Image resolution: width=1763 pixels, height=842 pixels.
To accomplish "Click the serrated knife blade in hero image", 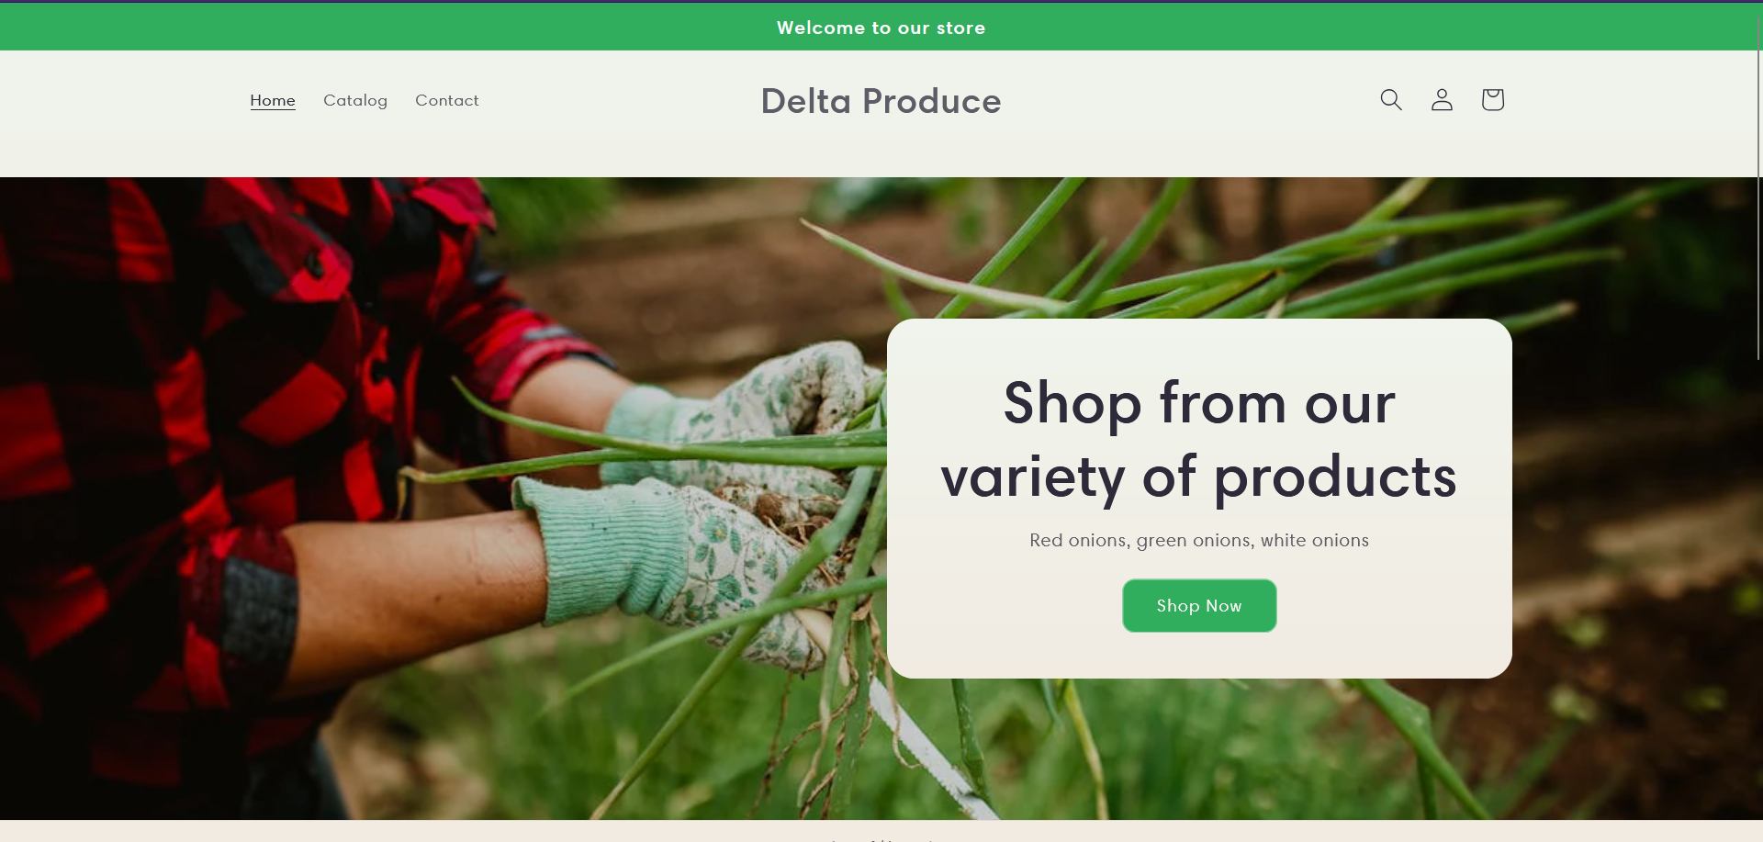I will 927,748.
